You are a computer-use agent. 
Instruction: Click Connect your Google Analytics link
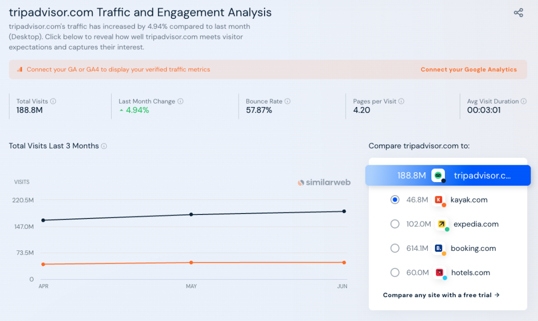click(469, 70)
